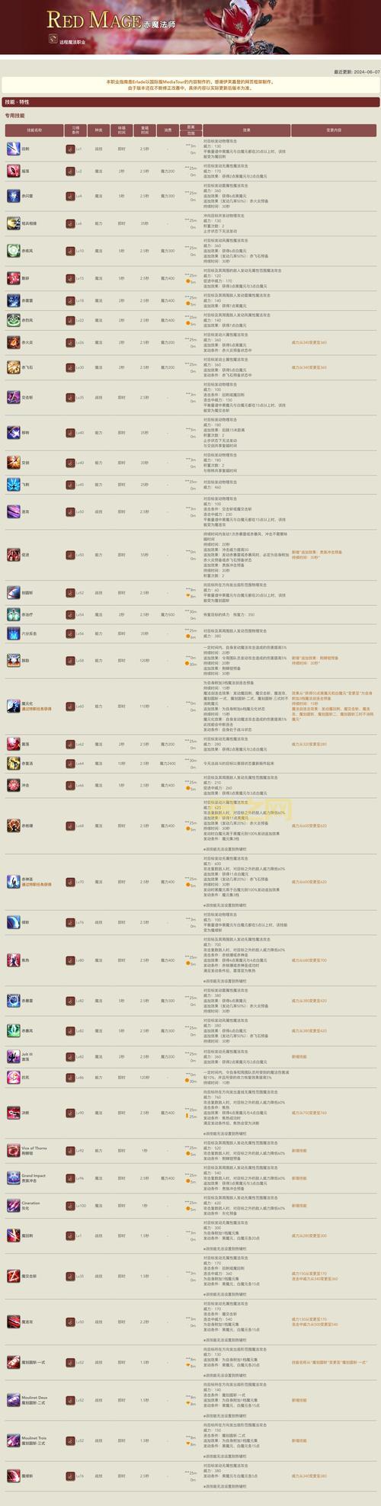Follow the 通过特职任务获得 link under 魔元化

(x=37, y=710)
